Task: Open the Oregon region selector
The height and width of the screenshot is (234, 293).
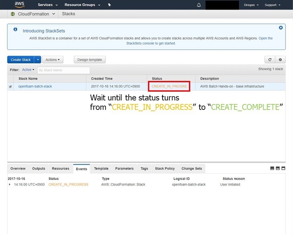Action: click(251, 5)
